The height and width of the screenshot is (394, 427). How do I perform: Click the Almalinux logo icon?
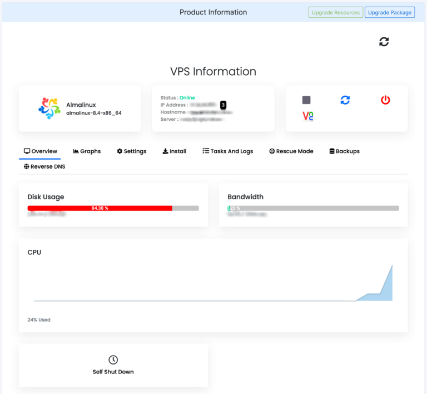point(49,109)
